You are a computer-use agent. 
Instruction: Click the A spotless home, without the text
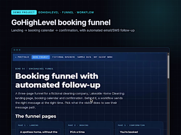click(x=39, y=132)
